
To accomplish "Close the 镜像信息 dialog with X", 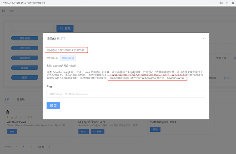I will [204, 38].
